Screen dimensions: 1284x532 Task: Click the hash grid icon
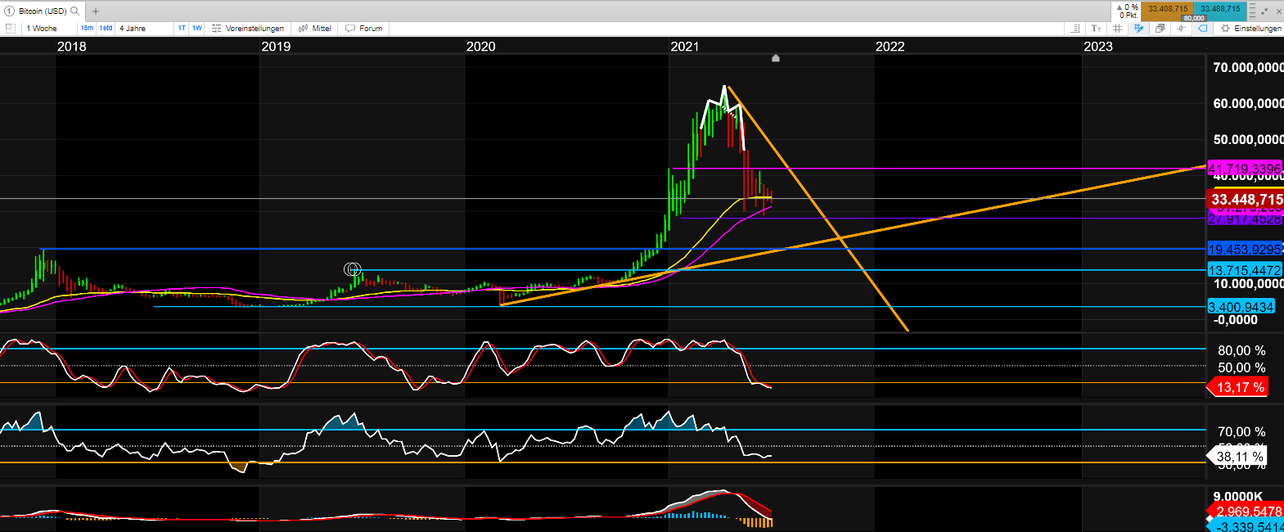click(x=1117, y=29)
